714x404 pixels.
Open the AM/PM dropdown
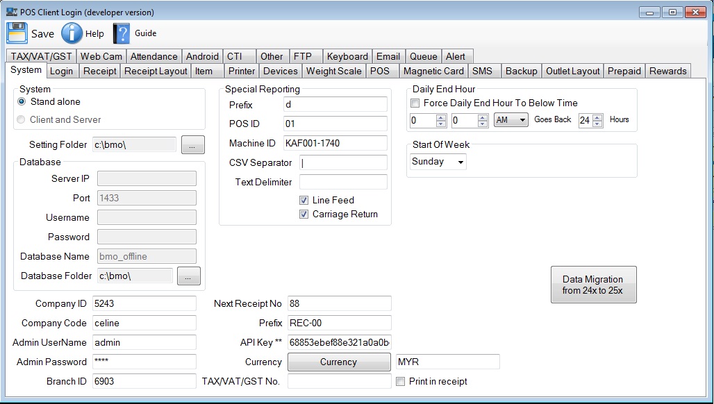pos(511,120)
